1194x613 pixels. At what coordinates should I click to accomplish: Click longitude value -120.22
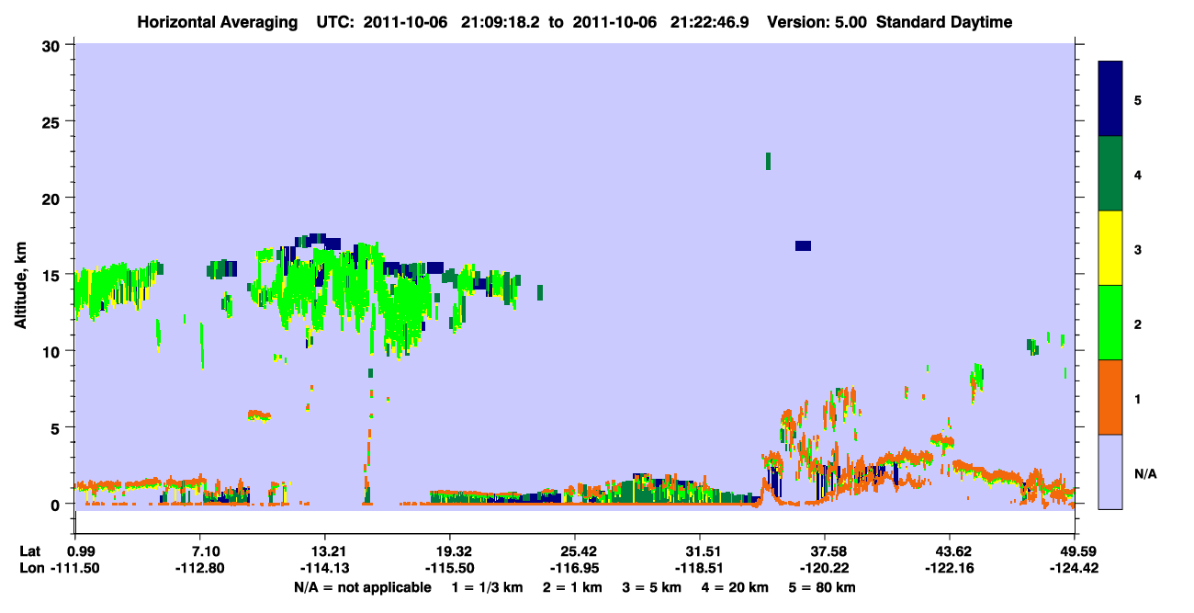825,568
